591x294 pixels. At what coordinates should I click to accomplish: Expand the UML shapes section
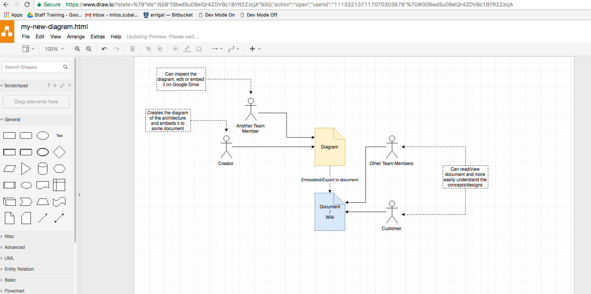point(9,258)
